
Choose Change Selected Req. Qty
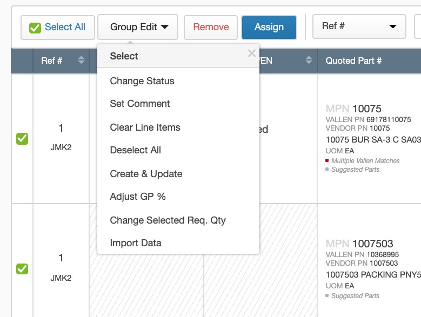[x=168, y=220]
